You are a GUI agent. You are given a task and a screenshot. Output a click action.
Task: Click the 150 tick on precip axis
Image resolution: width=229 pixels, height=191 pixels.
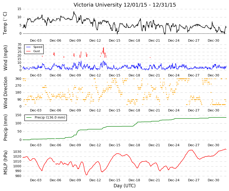18,115
